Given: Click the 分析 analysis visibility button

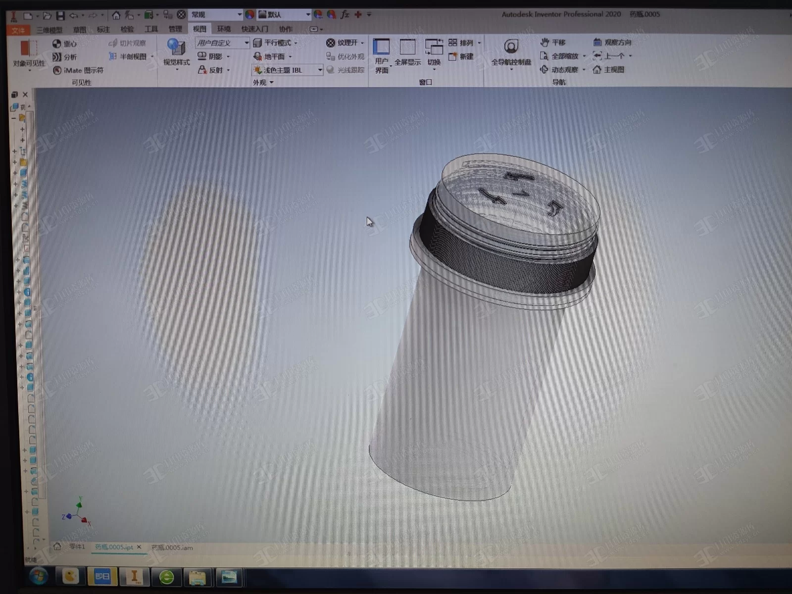Looking at the screenshot, I should click(x=65, y=57).
